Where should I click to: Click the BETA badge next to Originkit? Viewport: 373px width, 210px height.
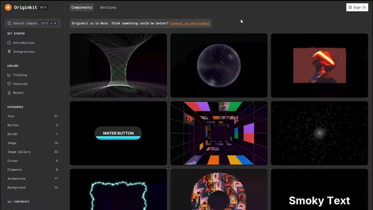click(43, 8)
